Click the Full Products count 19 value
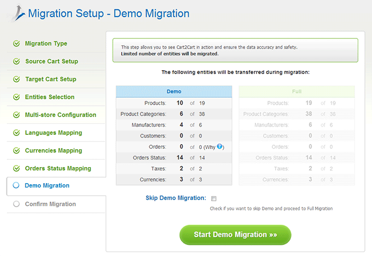This screenshot has height=256, width=372. (x=309, y=103)
